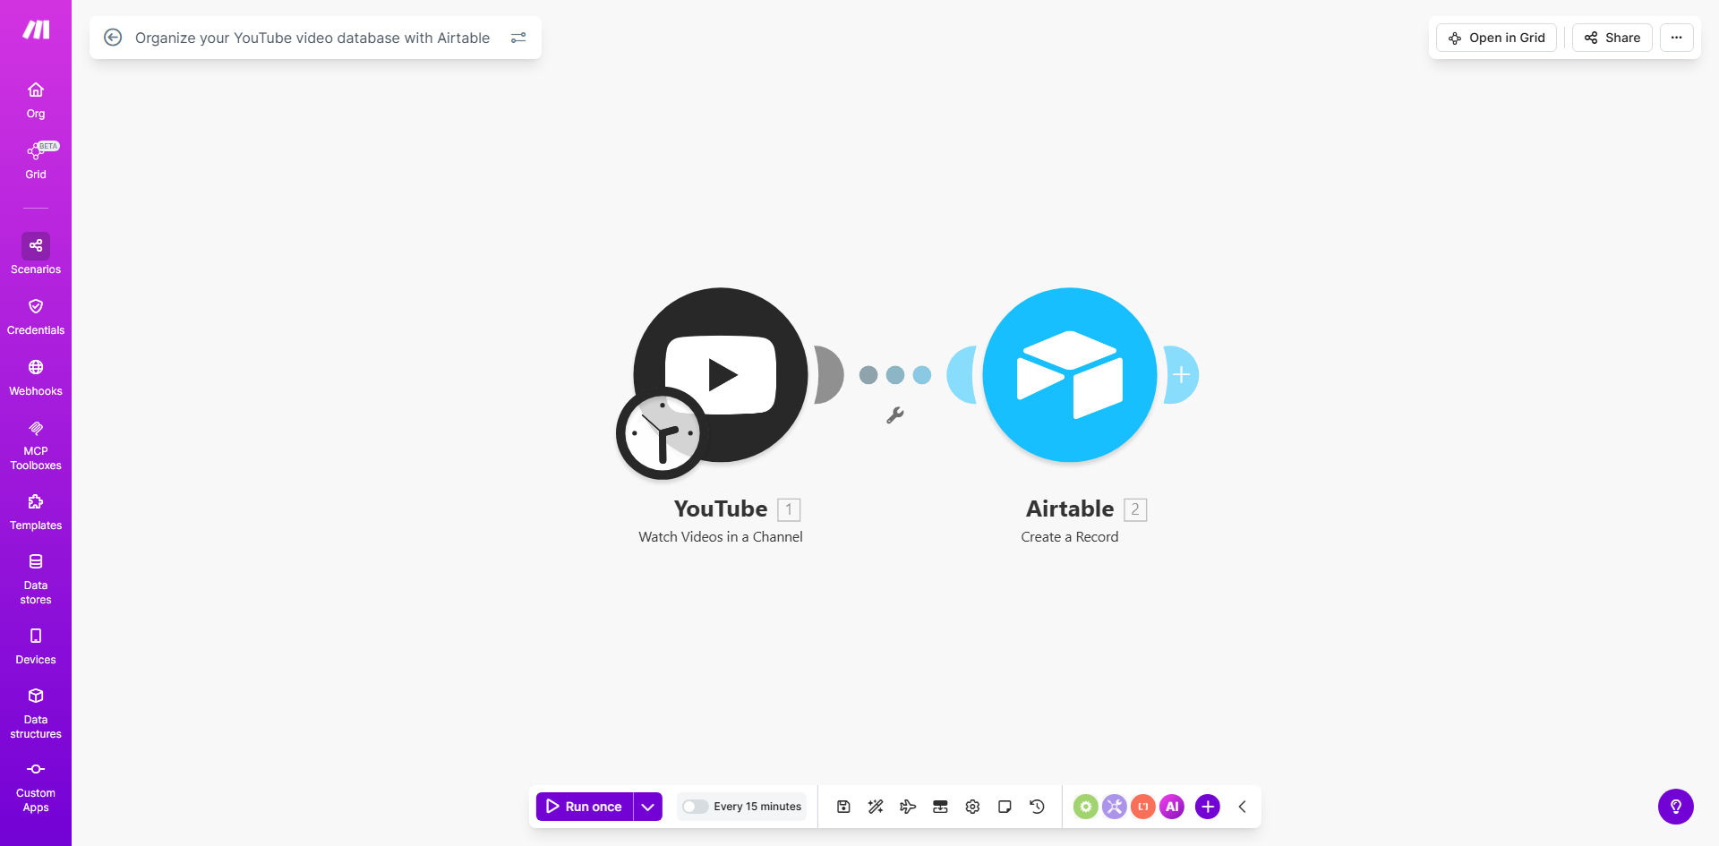Open Data stores

[x=36, y=579]
